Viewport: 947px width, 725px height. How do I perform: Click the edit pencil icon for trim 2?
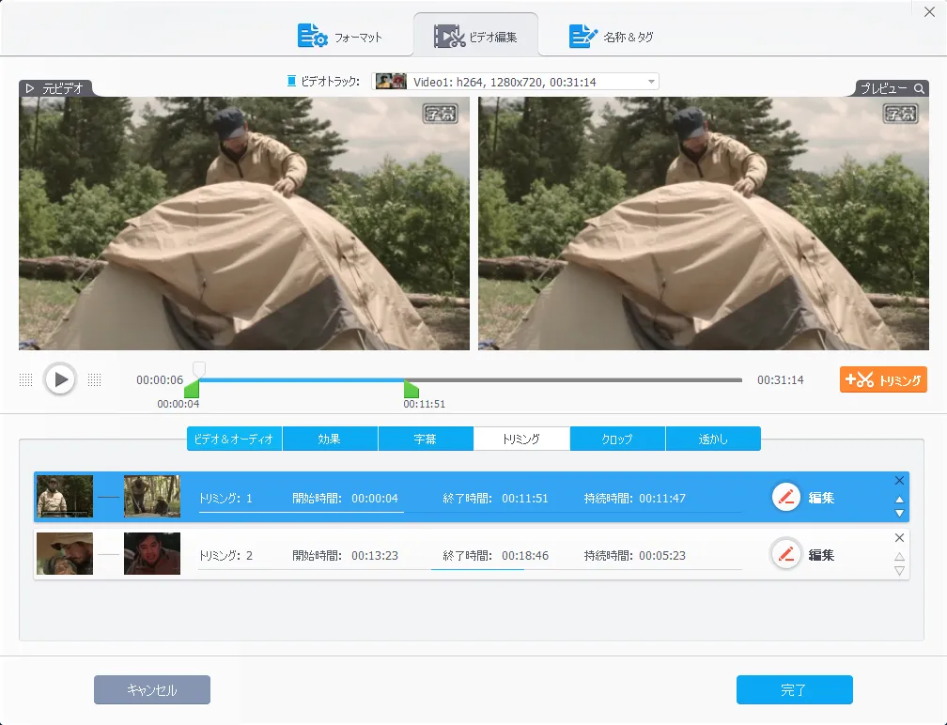coord(785,554)
